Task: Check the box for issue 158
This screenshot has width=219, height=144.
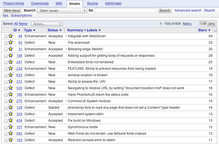Action: 6,56
